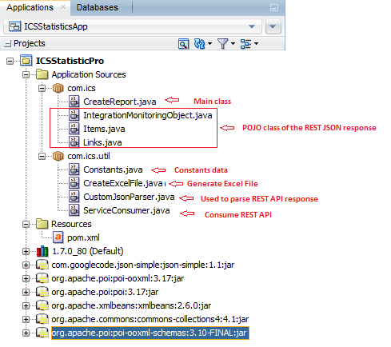Select the com.ics package label
Image resolution: width=391 pixels, height=347 pixels.
point(82,88)
